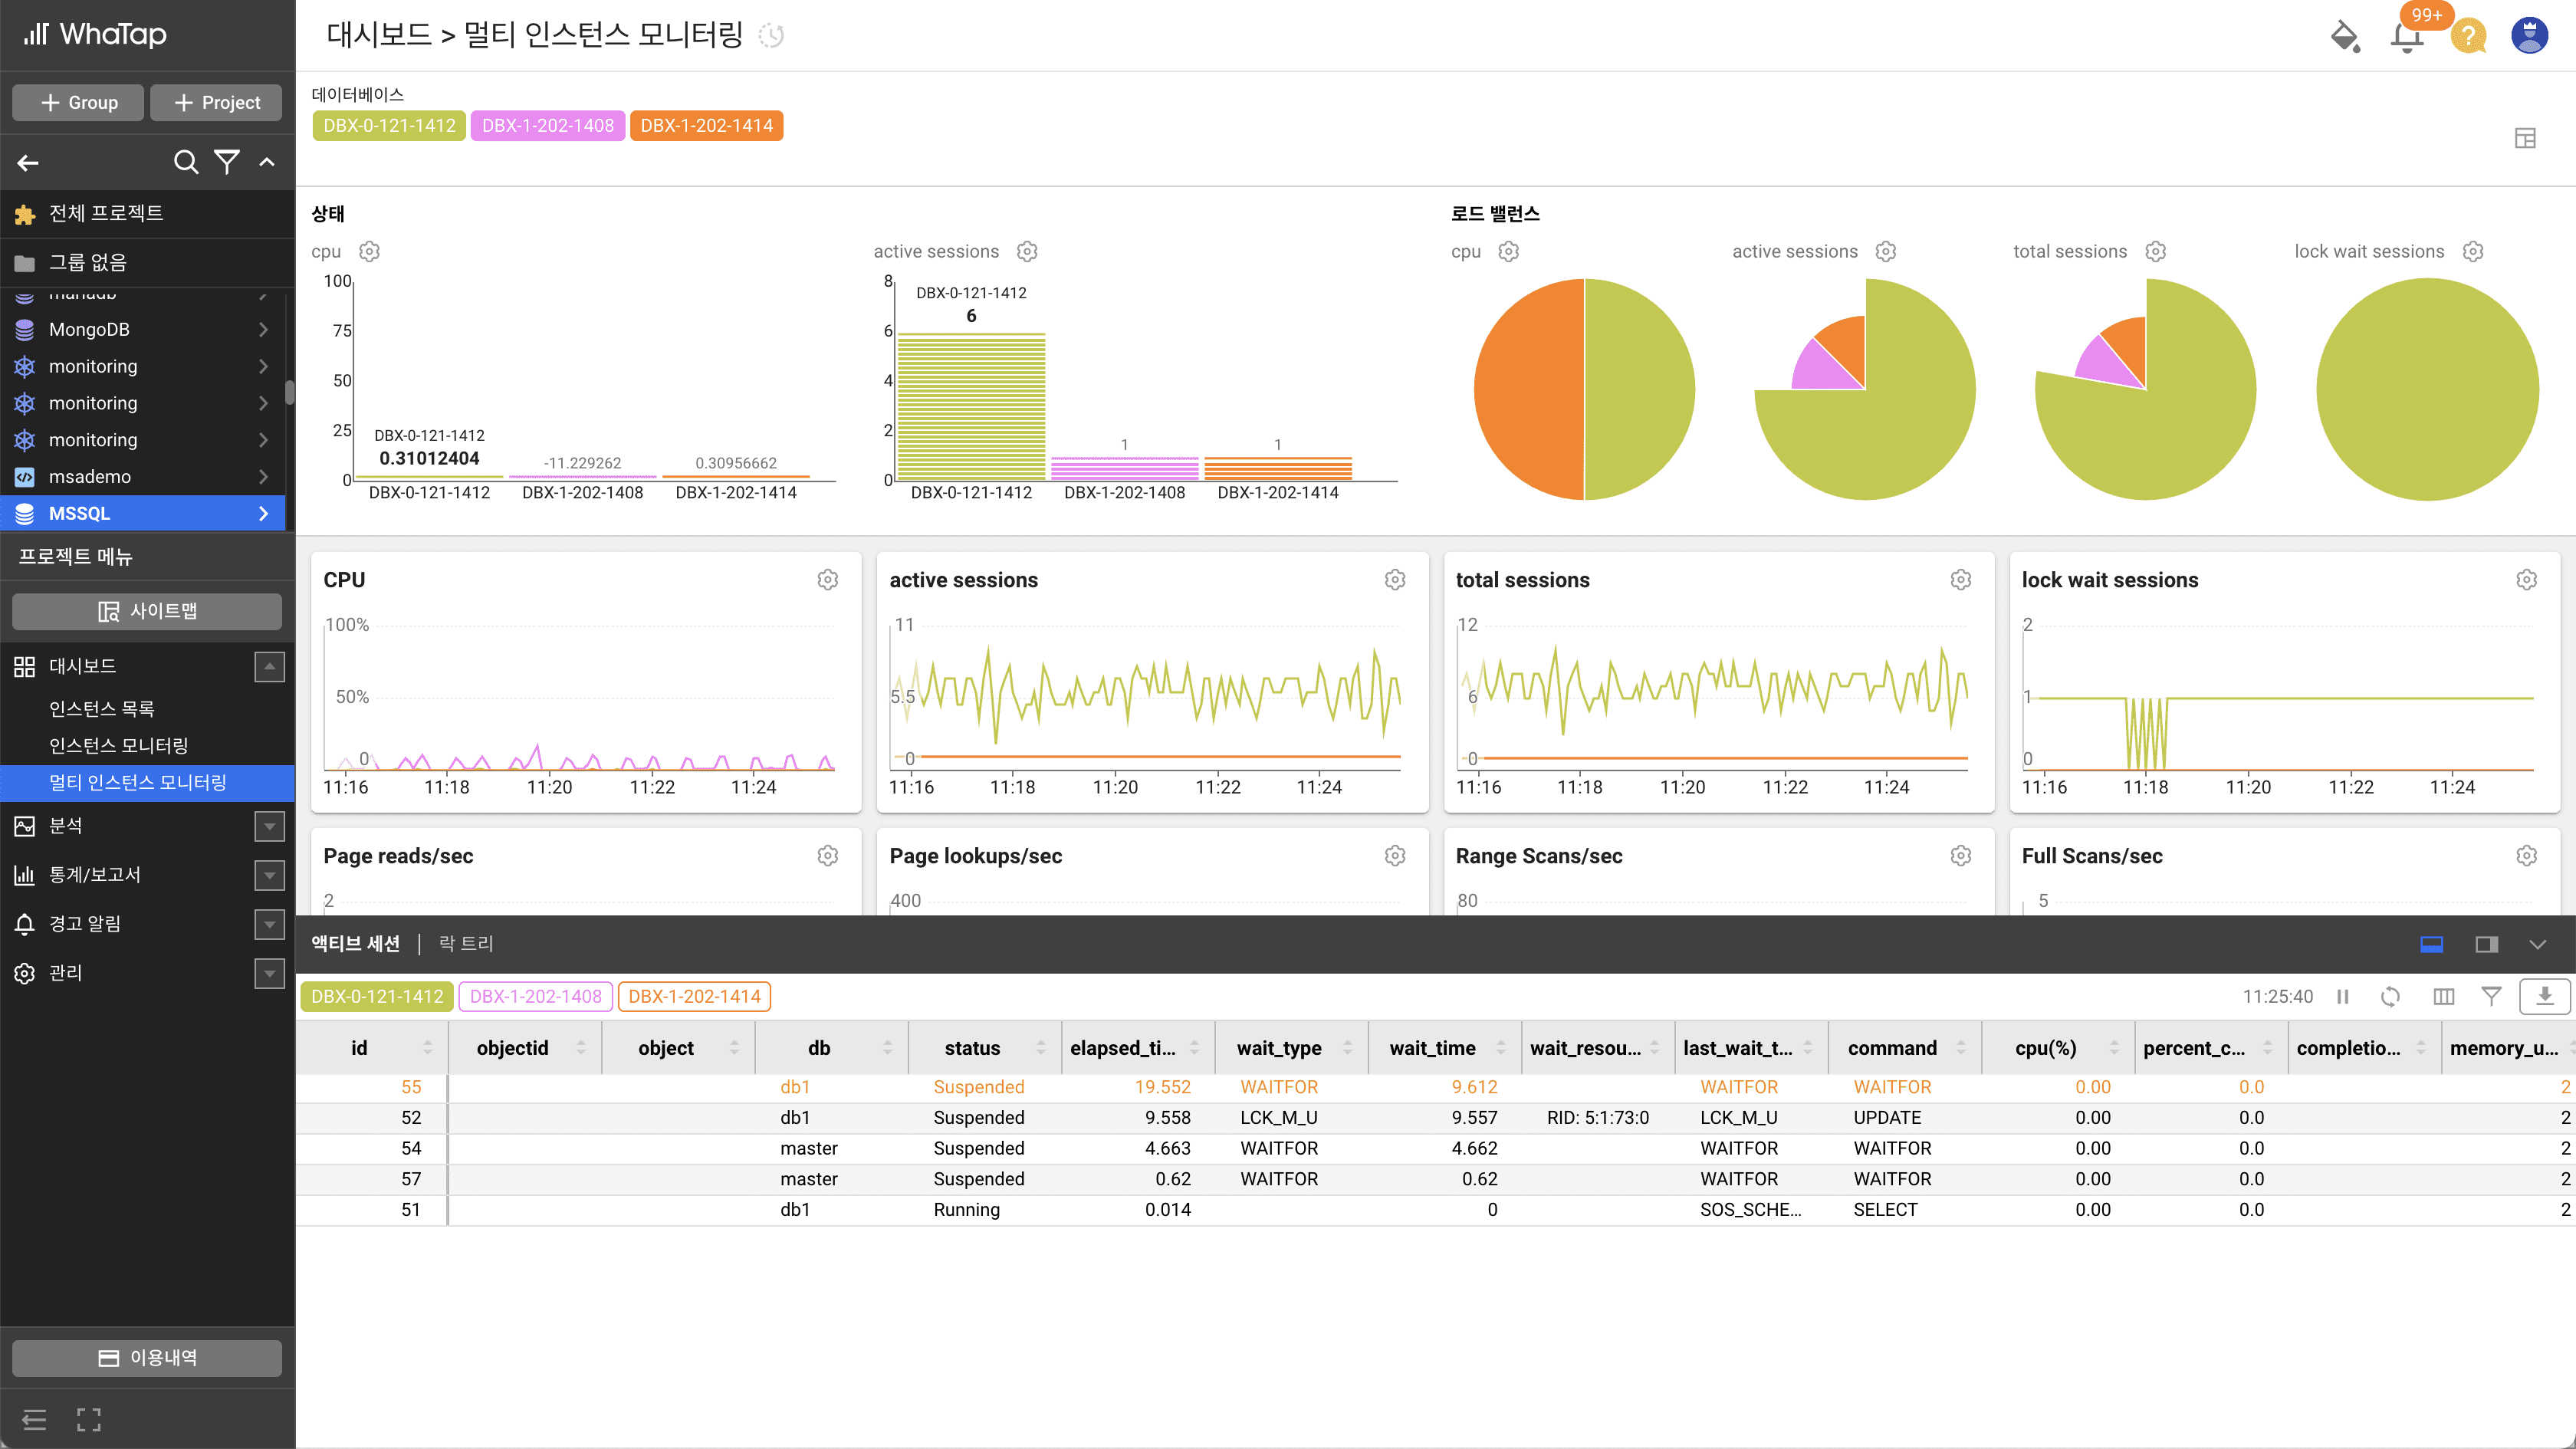Click the 사이트맵 button
The height and width of the screenshot is (1449, 2576).
coord(147,611)
